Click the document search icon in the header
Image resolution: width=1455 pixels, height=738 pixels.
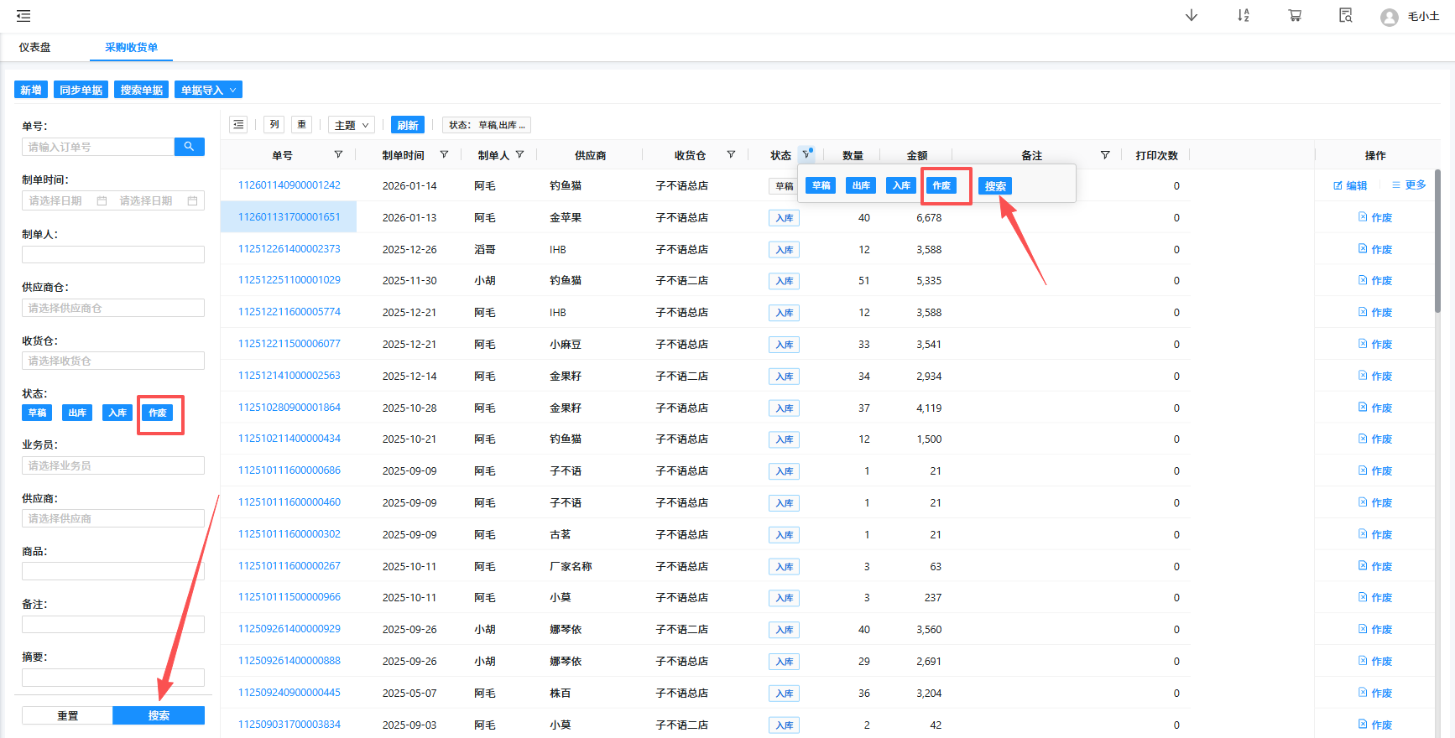1346,16
